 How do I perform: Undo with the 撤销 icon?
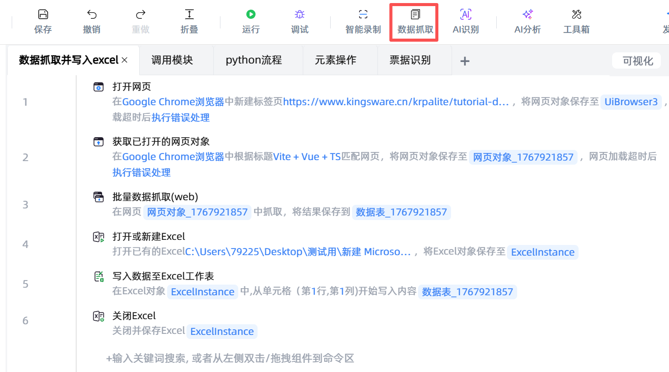click(92, 15)
